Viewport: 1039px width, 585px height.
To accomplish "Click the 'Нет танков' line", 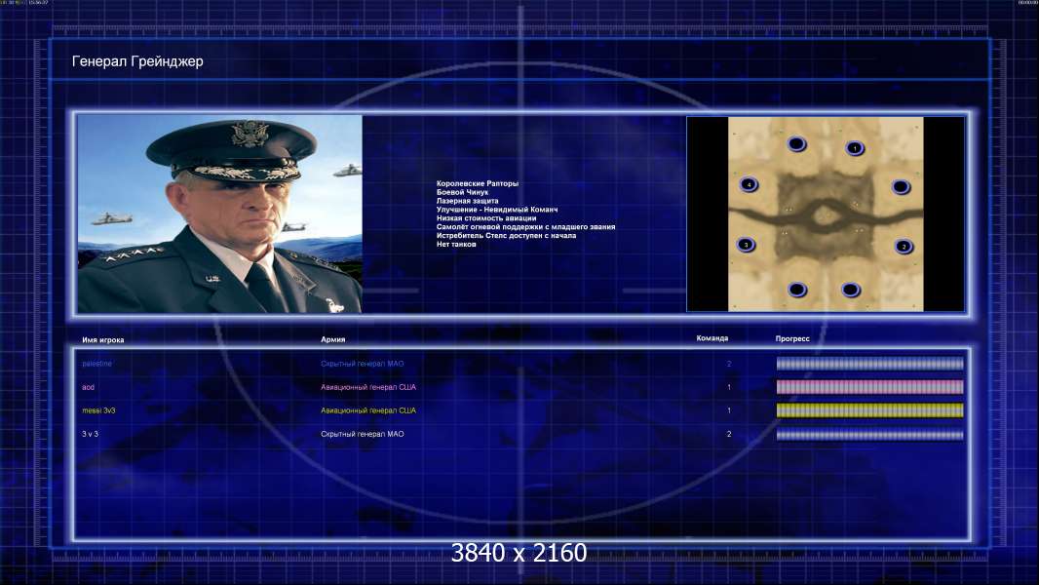I will pyautogui.click(x=456, y=244).
